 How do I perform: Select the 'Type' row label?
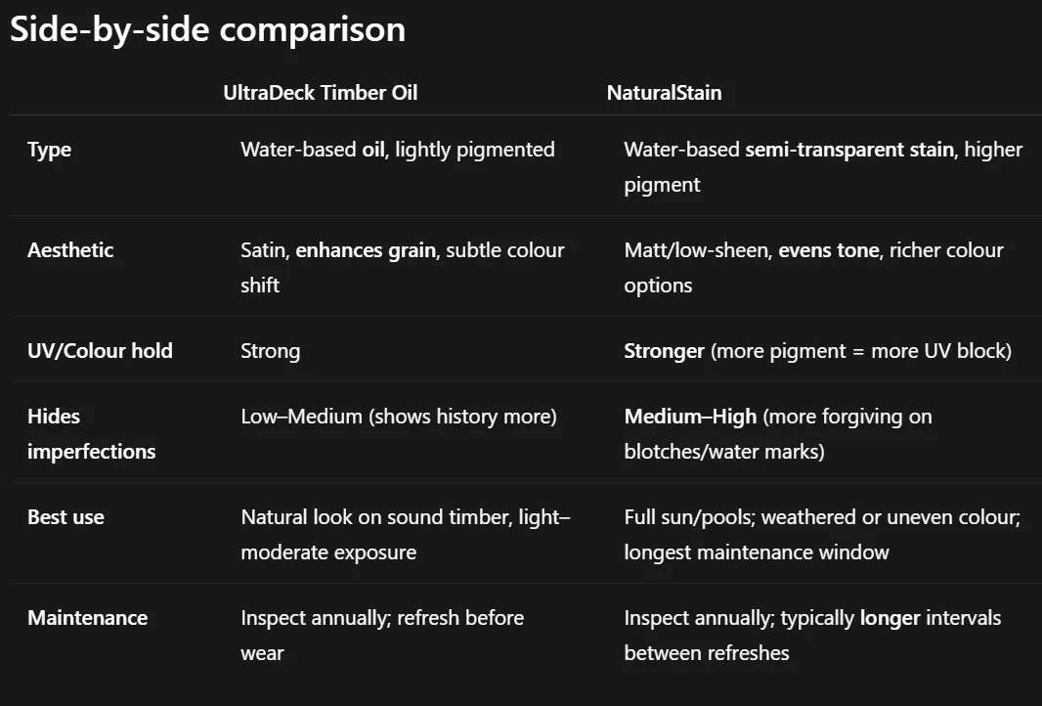pos(49,150)
